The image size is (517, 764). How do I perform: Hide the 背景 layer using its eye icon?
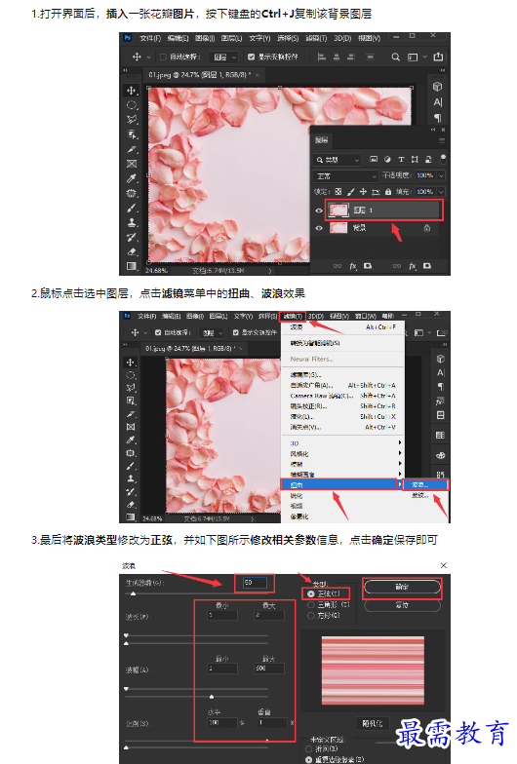[x=319, y=228]
